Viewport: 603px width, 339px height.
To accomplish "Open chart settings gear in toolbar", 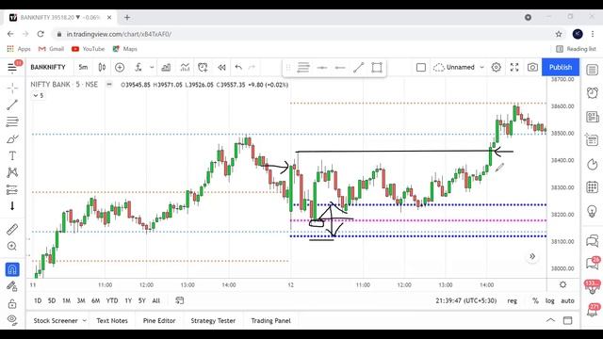I will pos(497,68).
